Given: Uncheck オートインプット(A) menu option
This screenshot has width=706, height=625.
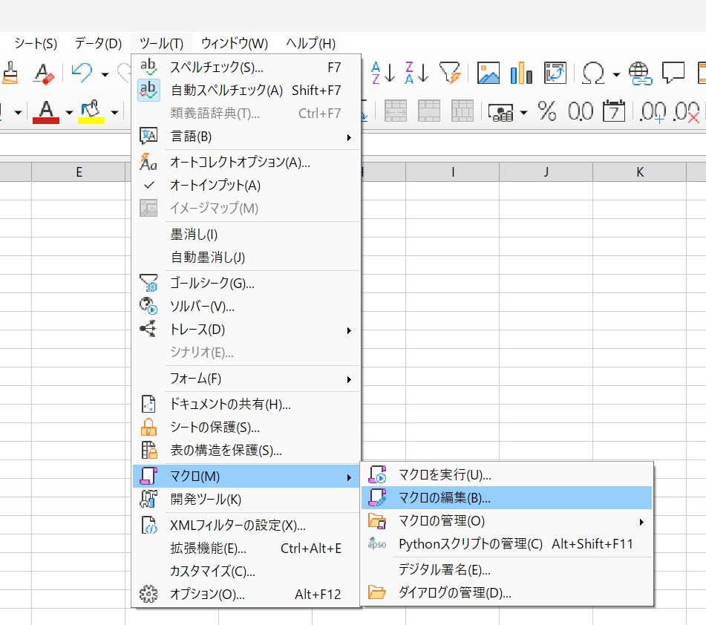Looking at the screenshot, I should pyautogui.click(x=215, y=185).
